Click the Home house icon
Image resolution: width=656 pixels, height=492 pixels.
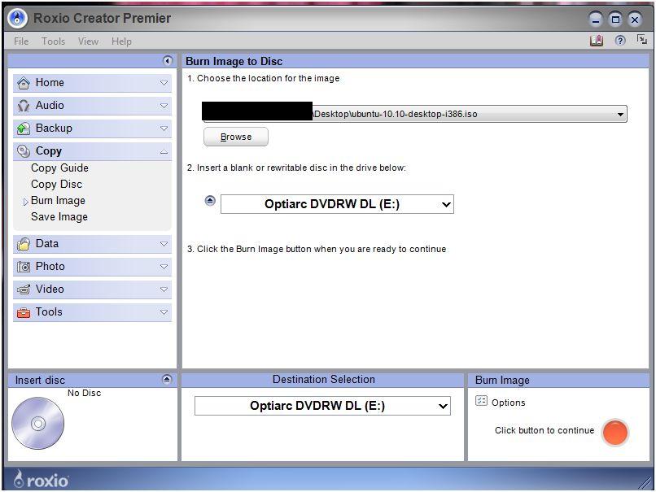24,83
